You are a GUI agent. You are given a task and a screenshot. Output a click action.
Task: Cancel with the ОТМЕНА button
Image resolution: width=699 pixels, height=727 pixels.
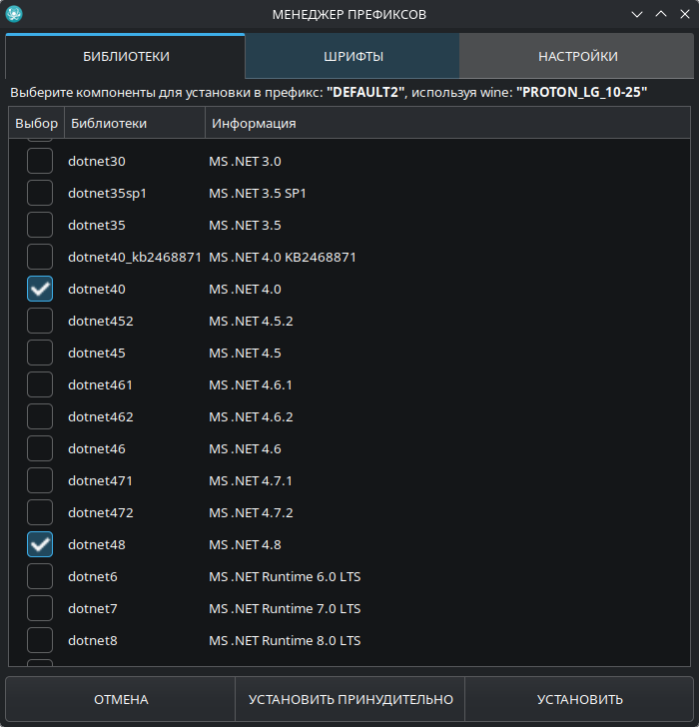pos(121,699)
